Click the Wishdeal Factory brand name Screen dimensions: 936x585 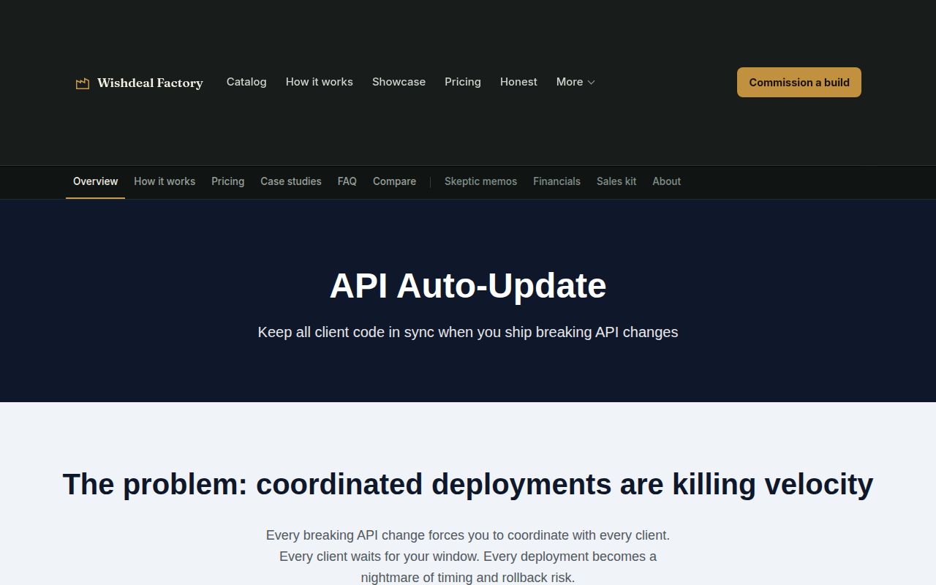(x=150, y=83)
